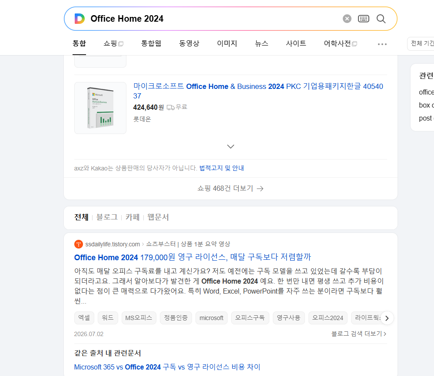Open the 쇼핑 tab

point(113,43)
